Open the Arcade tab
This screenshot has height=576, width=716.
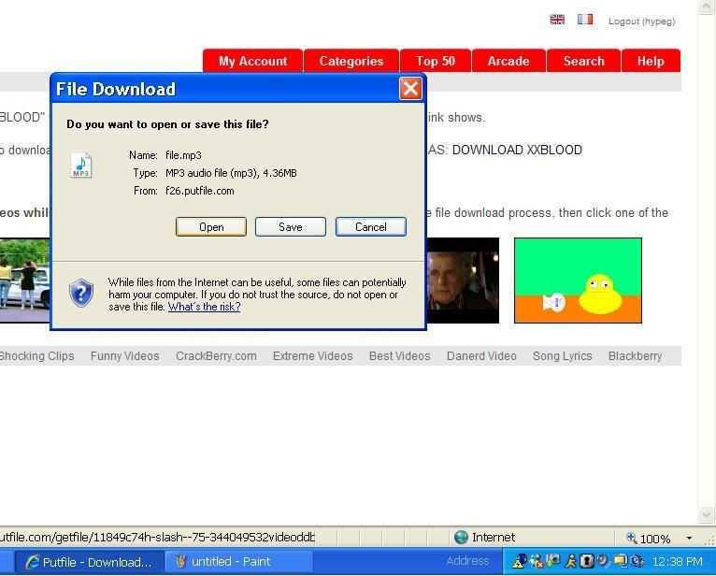pyautogui.click(x=508, y=61)
